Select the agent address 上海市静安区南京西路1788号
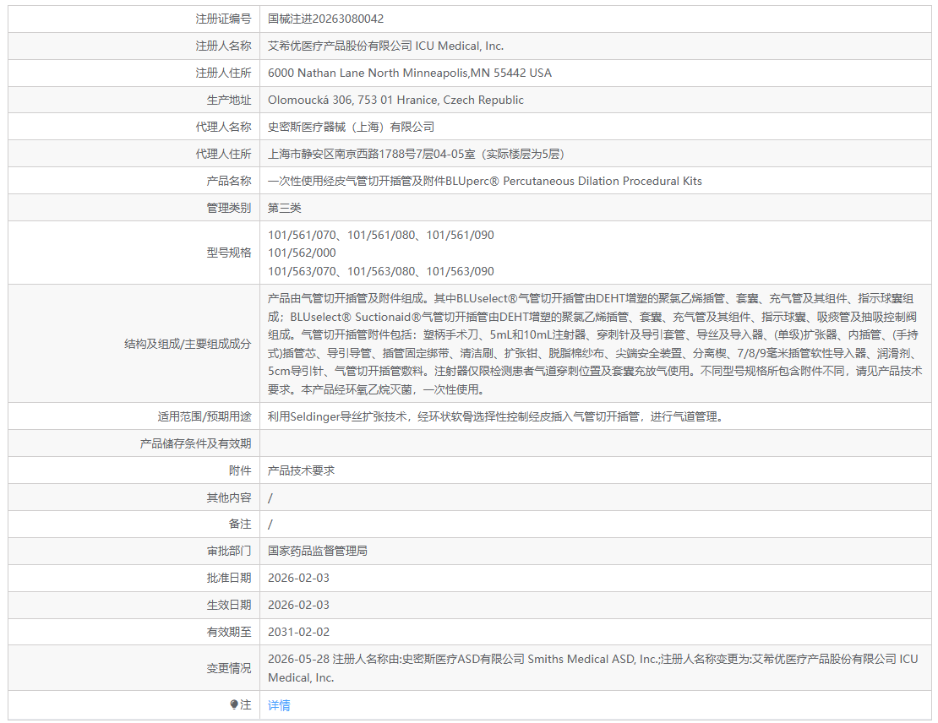938x723 pixels. tap(416, 155)
